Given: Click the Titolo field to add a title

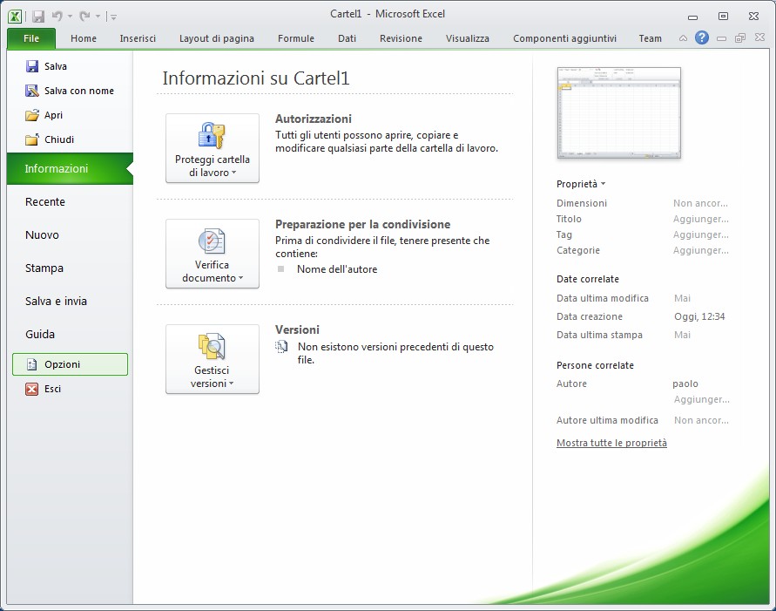Looking at the screenshot, I should click(701, 219).
